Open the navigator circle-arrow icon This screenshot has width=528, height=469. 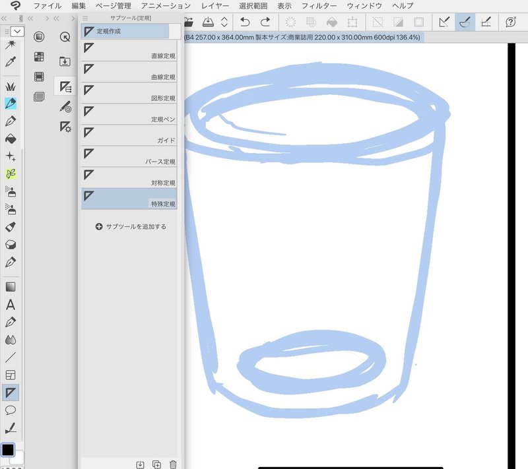[x=65, y=37]
